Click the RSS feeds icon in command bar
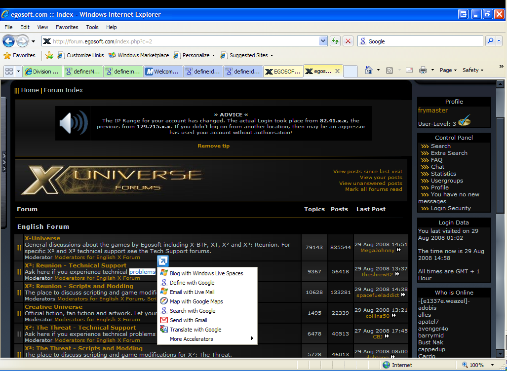Viewport: 507px width, 371px height. [390, 71]
